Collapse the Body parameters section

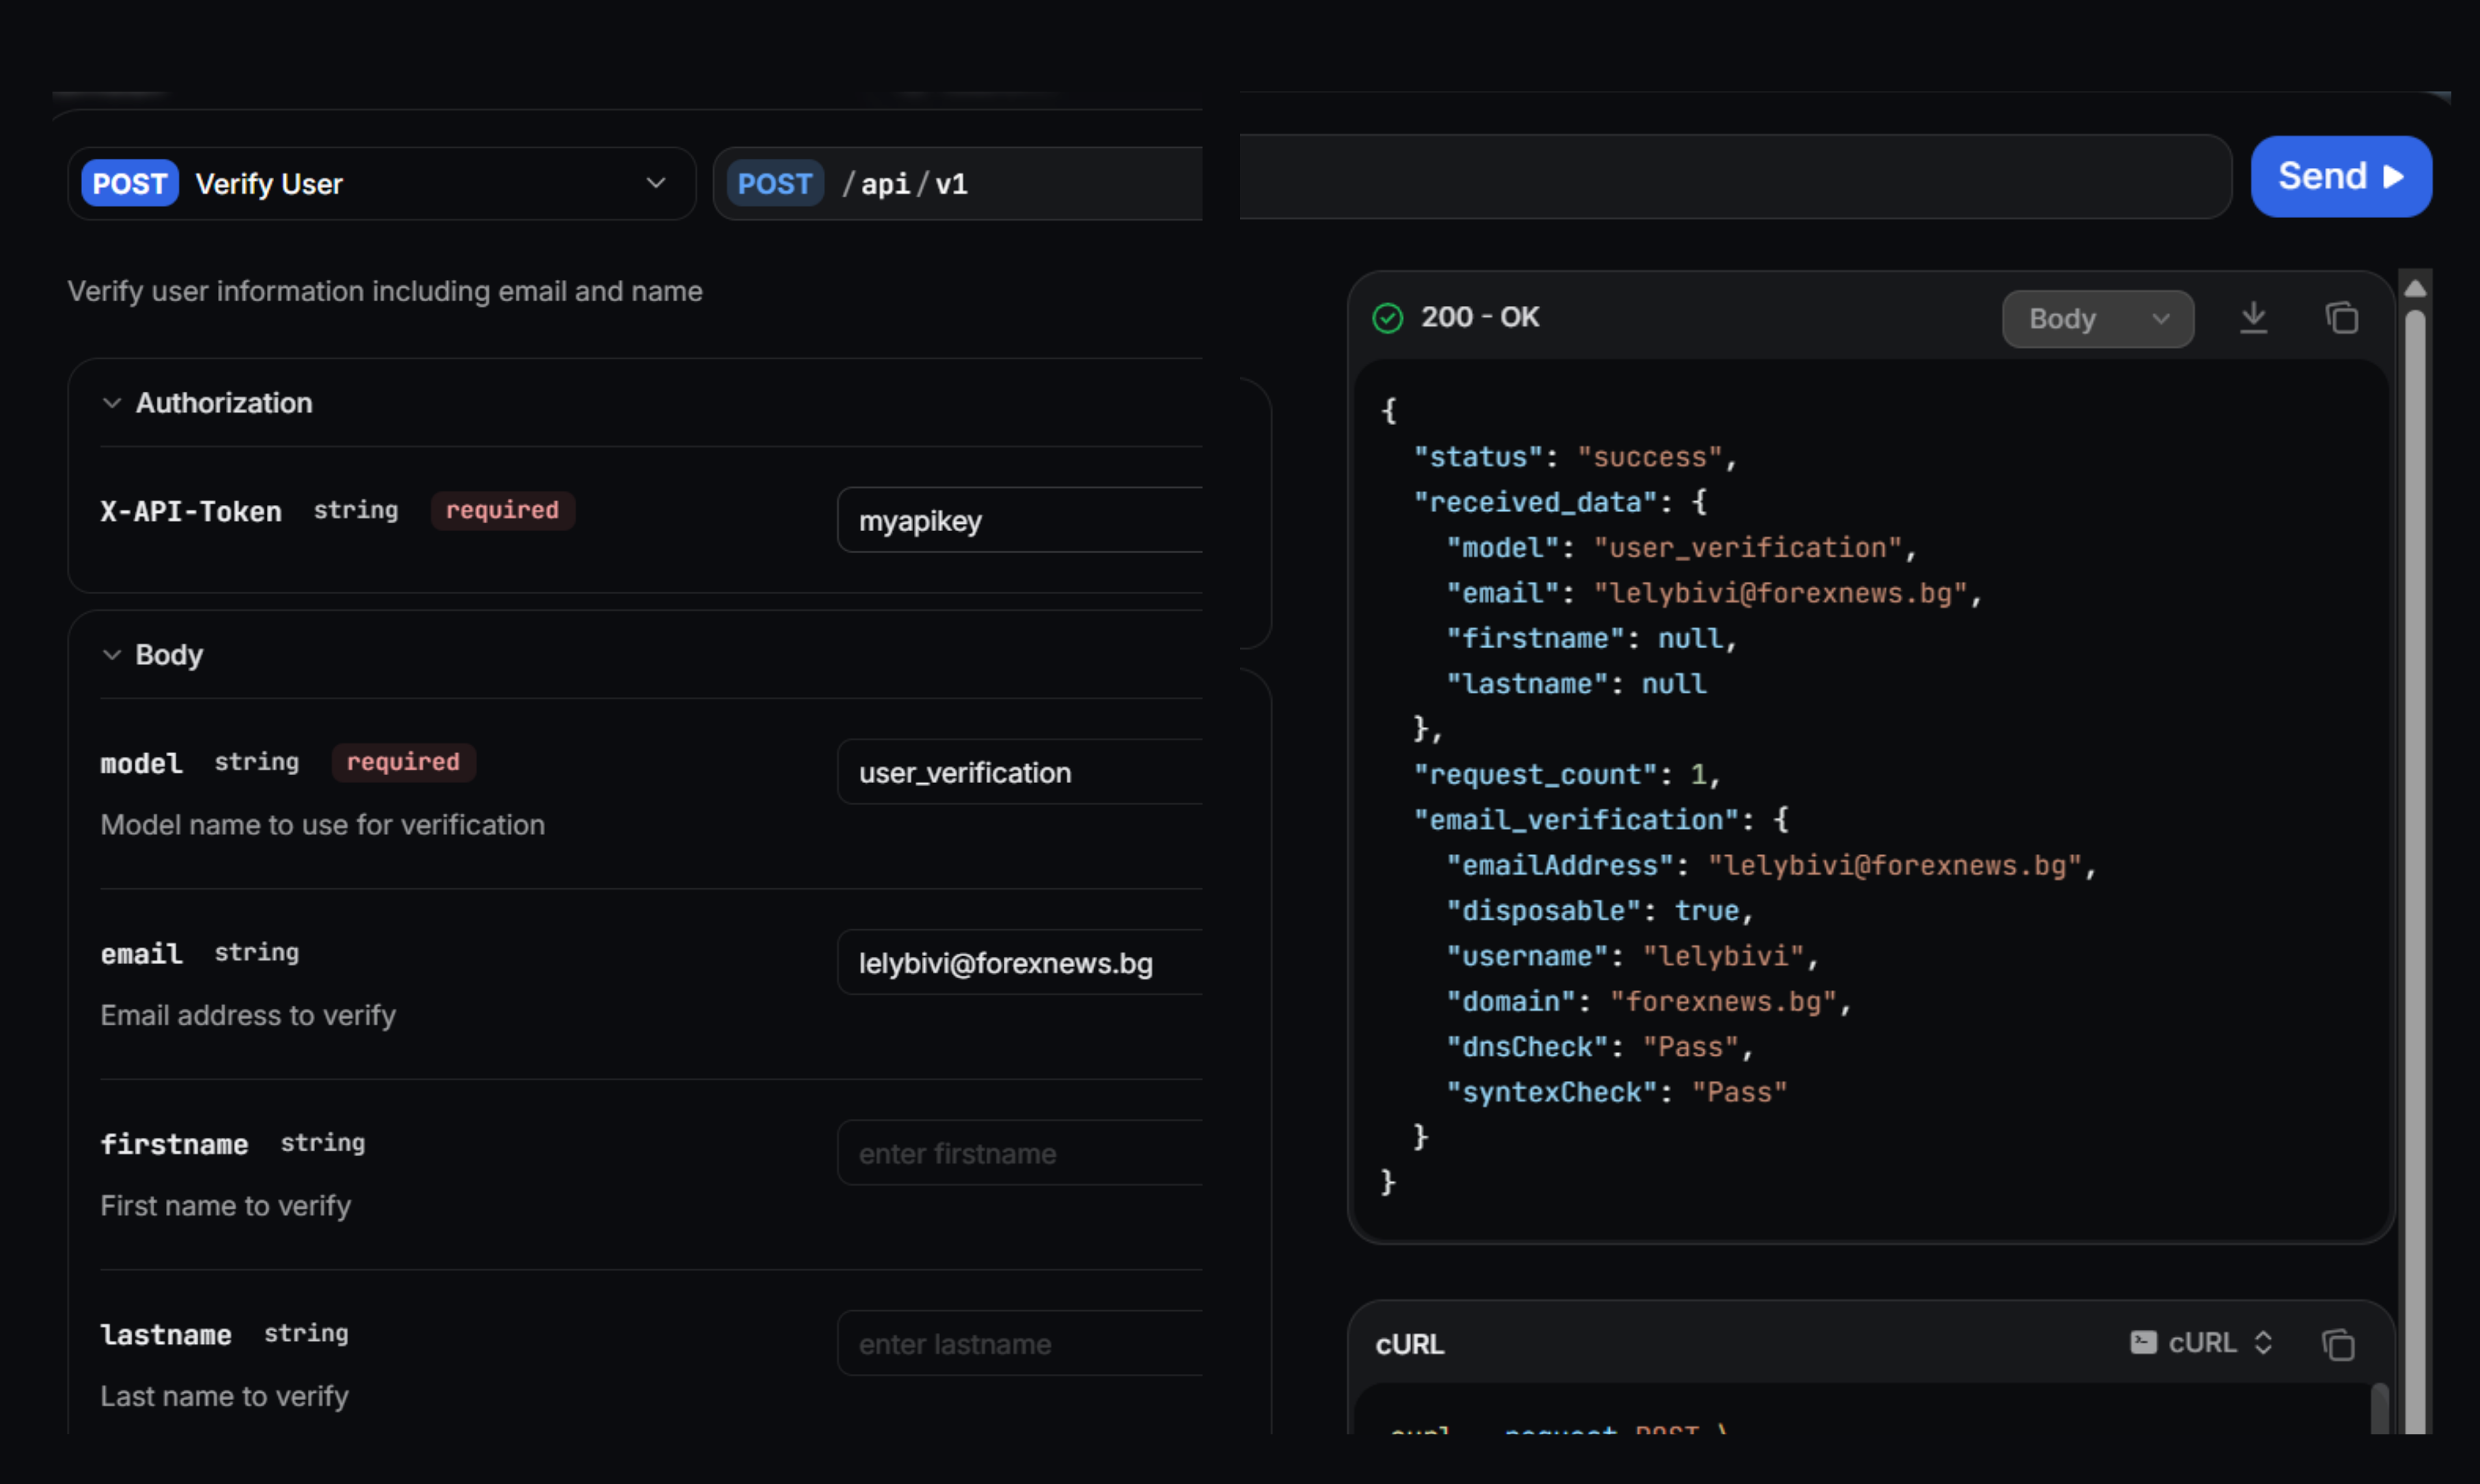coord(112,655)
